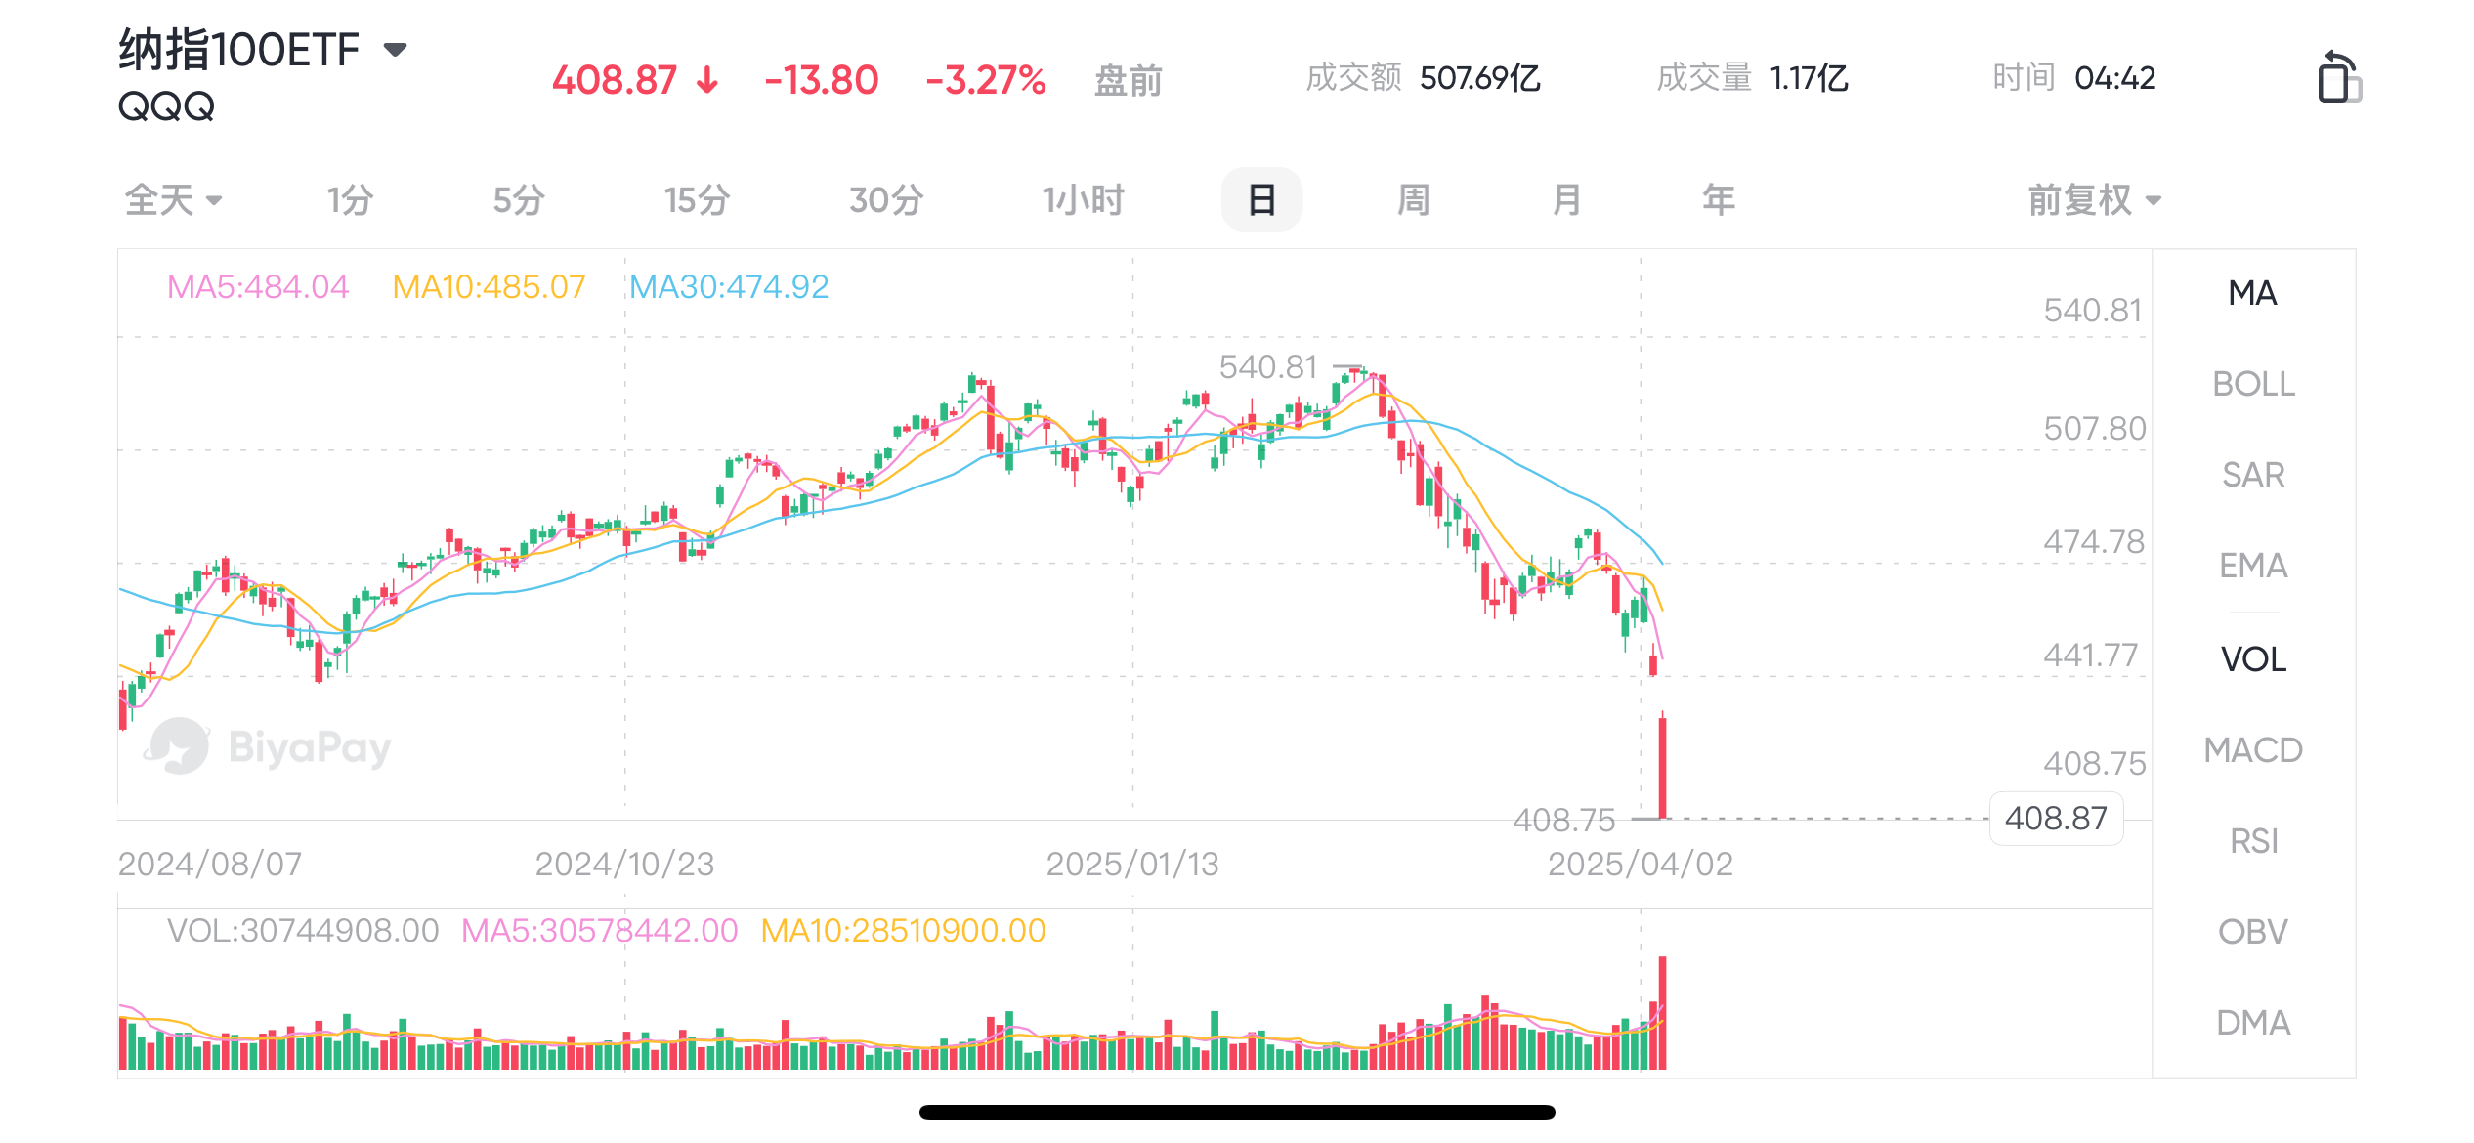Image resolution: width=2474 pixels, height=1143 pixels.
Task: Open the 纳指100ETF symbol dropdown
Action: [x=394, y=48]
